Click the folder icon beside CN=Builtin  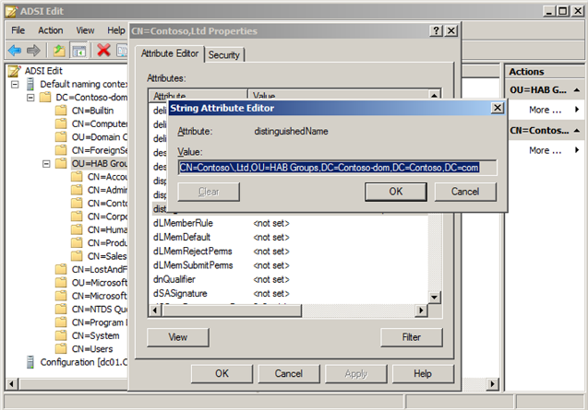pyautogui.click(x=60, y=111)
